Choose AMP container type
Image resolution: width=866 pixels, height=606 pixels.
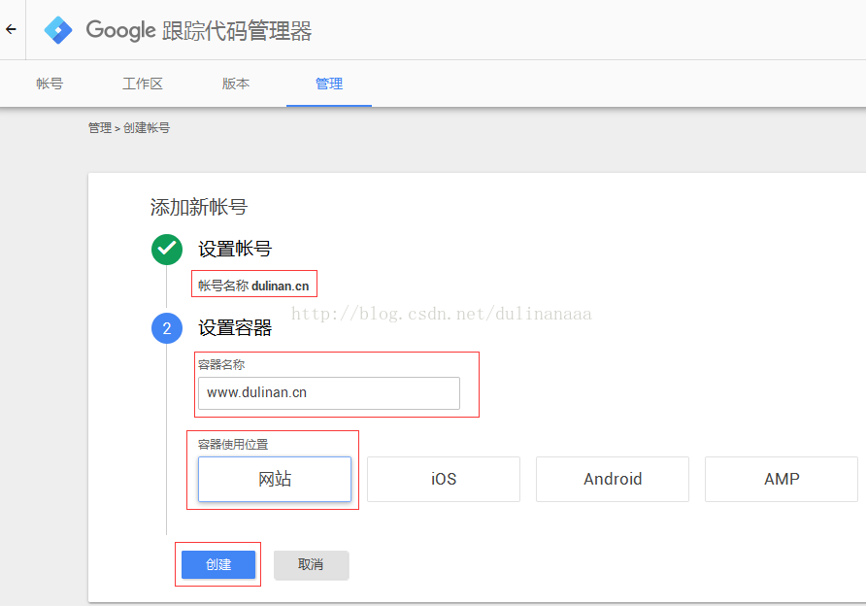782,479
